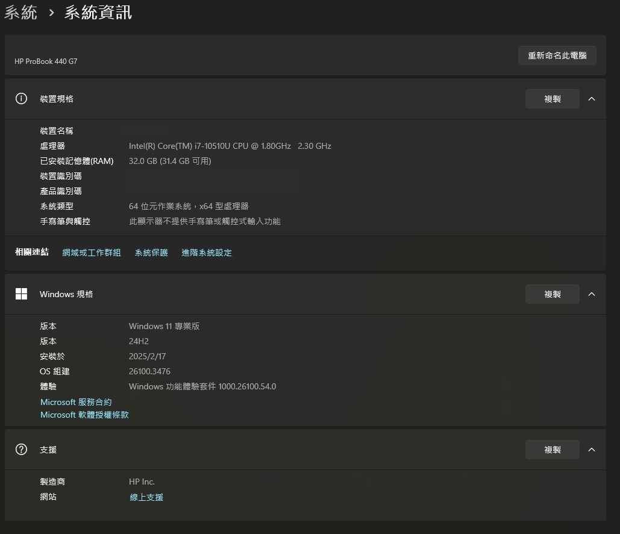
Task: Click the OS build value 26100.3476
Action: (149, 371)
